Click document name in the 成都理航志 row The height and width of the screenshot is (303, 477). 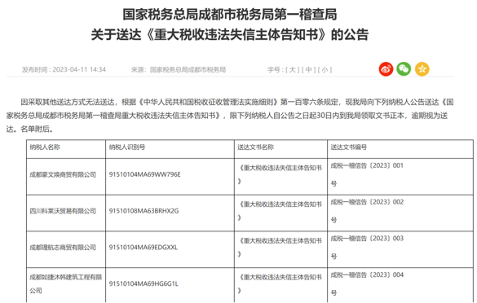point(280,248)
